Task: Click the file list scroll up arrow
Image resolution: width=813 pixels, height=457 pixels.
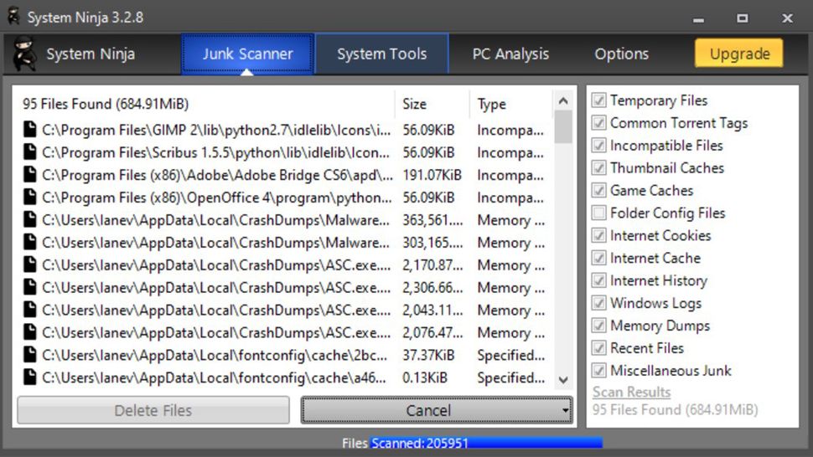Action: [x=563, y=101]
